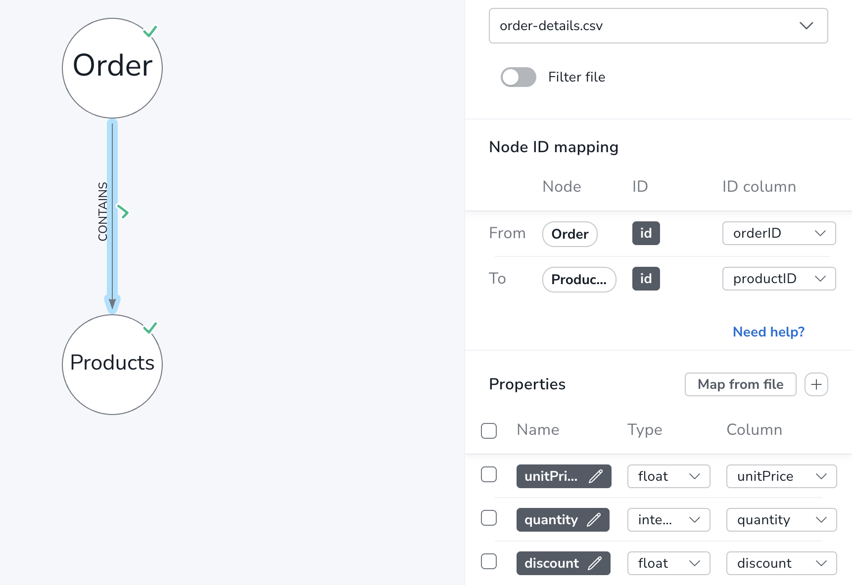853x585 pixels.
Task: Expand the orderID column dropdown
Action: pos(779,233)
